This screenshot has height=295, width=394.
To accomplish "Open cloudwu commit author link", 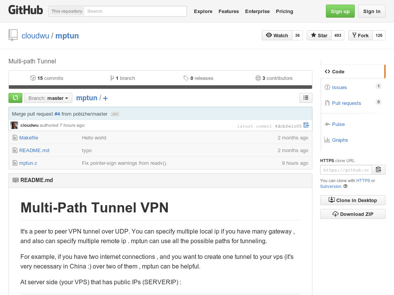I will [x=29, y=125].
